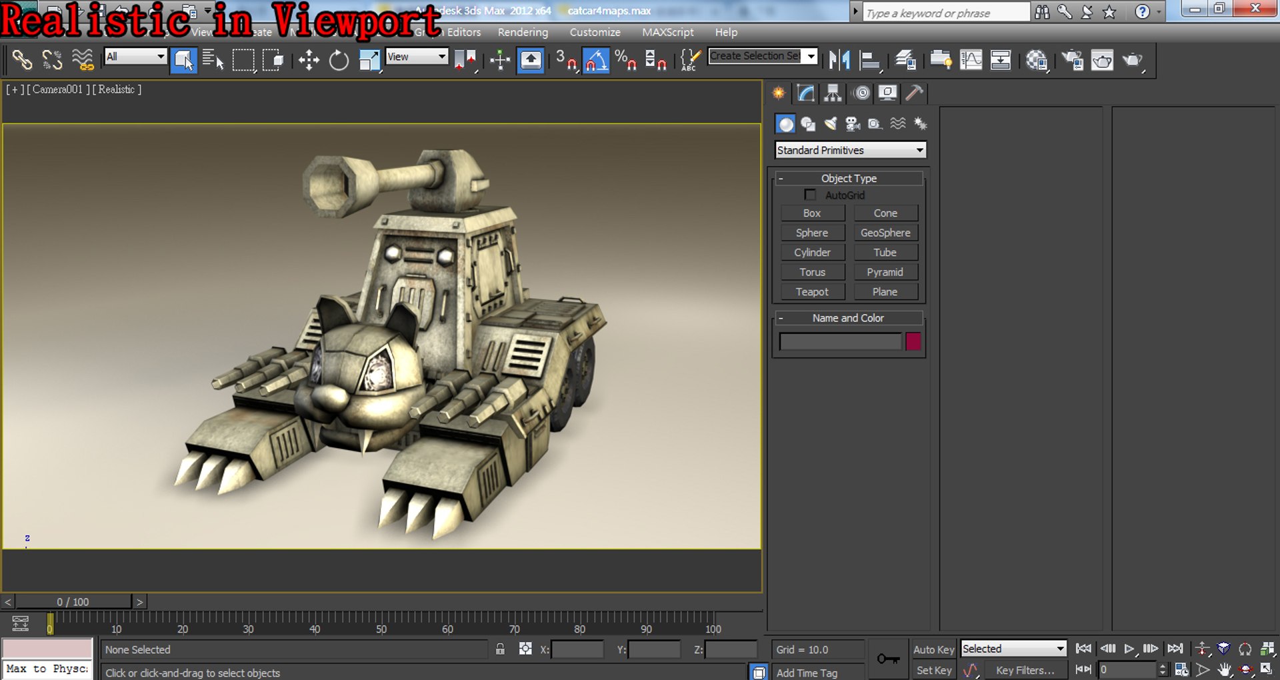This screenshot has width=1280, height=680.
Task: Click the Align tool icon
Action: pos(869,61)
